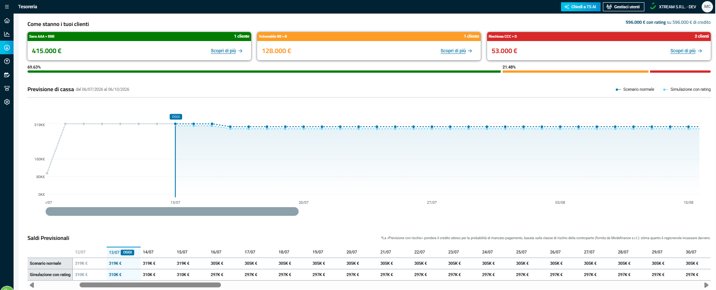The image size is (716, 290).
Task: Click the 27/07 label on the chart axis
Action: [432, 203]
